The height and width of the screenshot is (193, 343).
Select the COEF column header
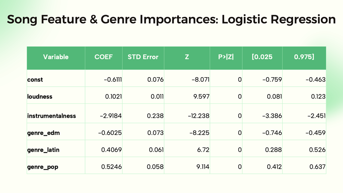point(104,57)
